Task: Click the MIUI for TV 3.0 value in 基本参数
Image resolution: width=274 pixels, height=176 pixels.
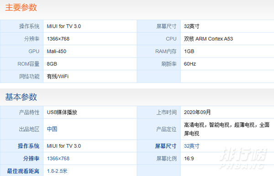Action: click(64, 146)
